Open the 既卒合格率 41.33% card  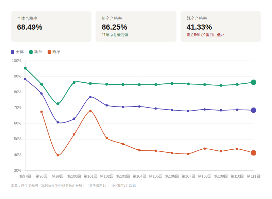point(221,27)
